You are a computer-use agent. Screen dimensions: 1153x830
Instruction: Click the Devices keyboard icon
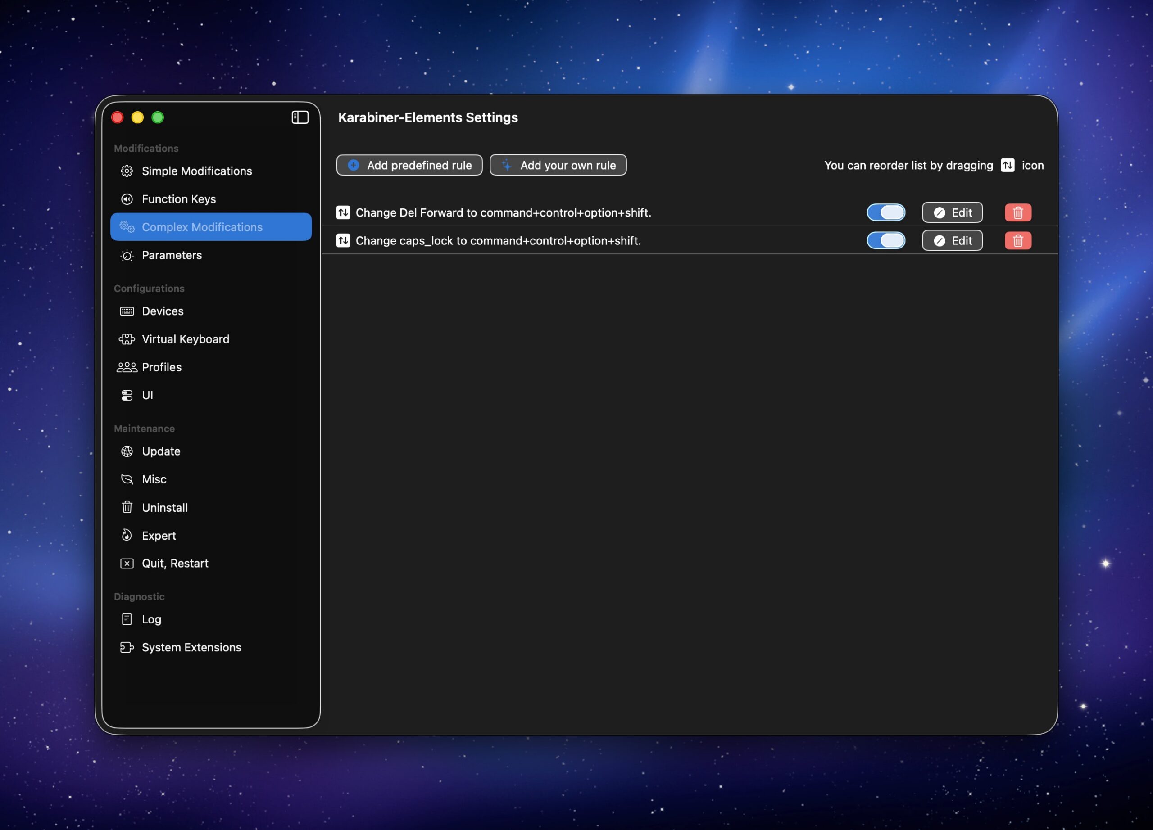127,311
